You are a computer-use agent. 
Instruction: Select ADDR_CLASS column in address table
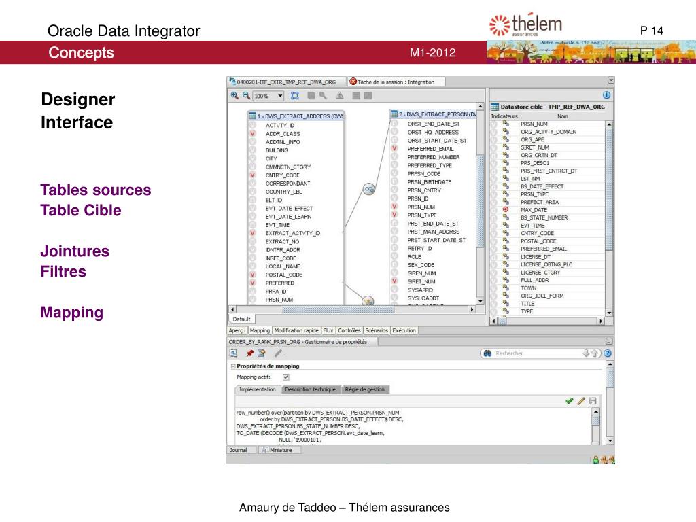coord(283,134)
